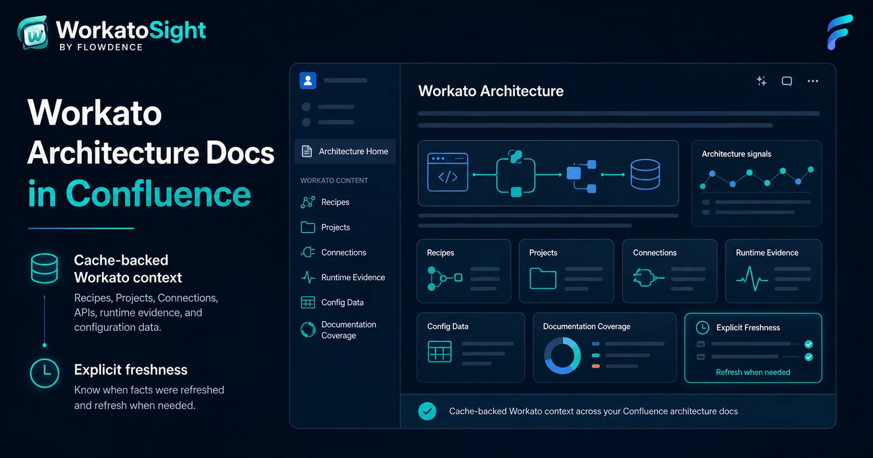The width and height of the screenshot is (873, 458).
Task: Click the BY FLOWDENCE tagline text
Action: coord(101,47)
